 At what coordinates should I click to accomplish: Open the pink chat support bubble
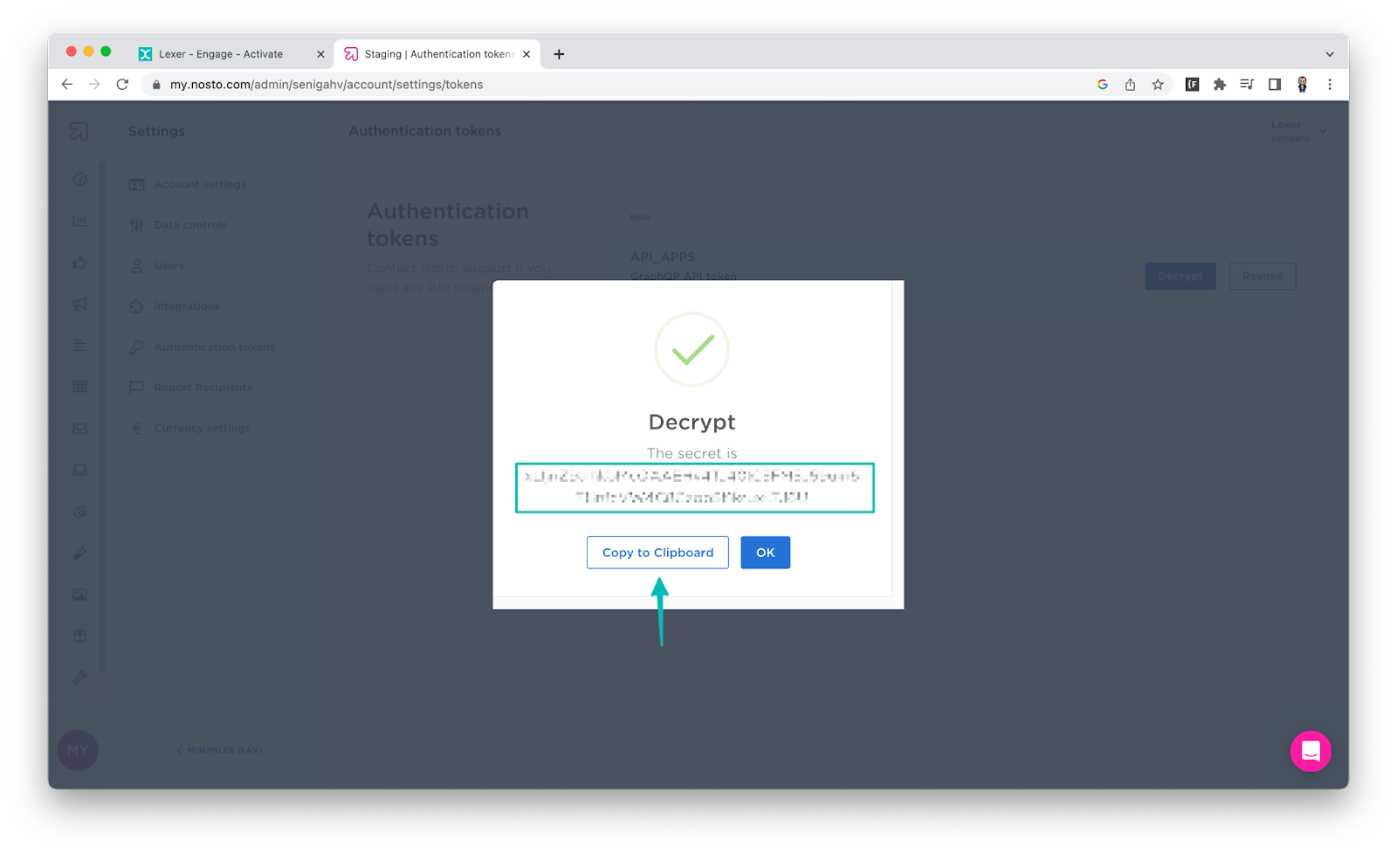click(x=1311, y=751)
